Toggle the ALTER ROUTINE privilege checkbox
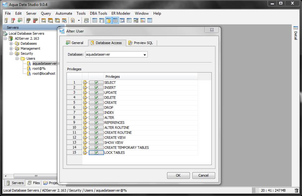This screenshot has height=196, width=302. click(x=96, y=128)
